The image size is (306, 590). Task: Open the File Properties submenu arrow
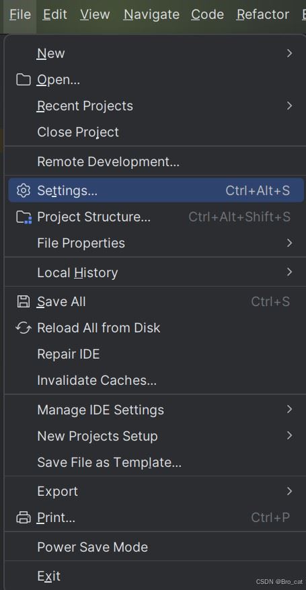(289, 243)
